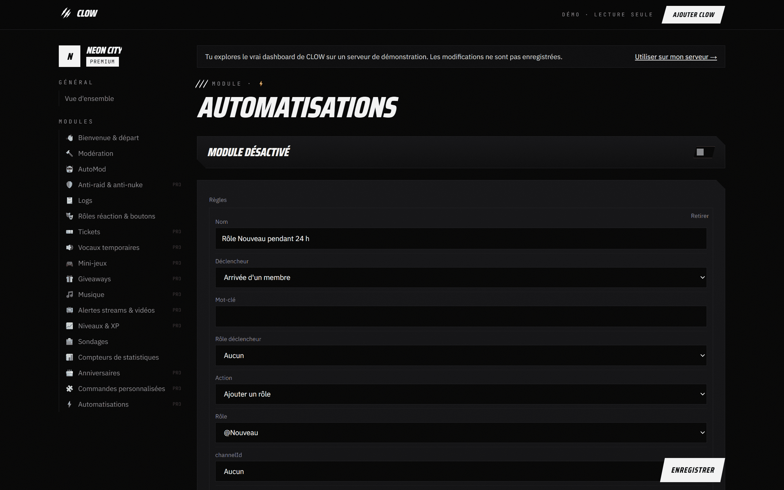Screen dimensions: 784x490
Task: Click the Ajouter CLOW button
Action: coord(694,15)
